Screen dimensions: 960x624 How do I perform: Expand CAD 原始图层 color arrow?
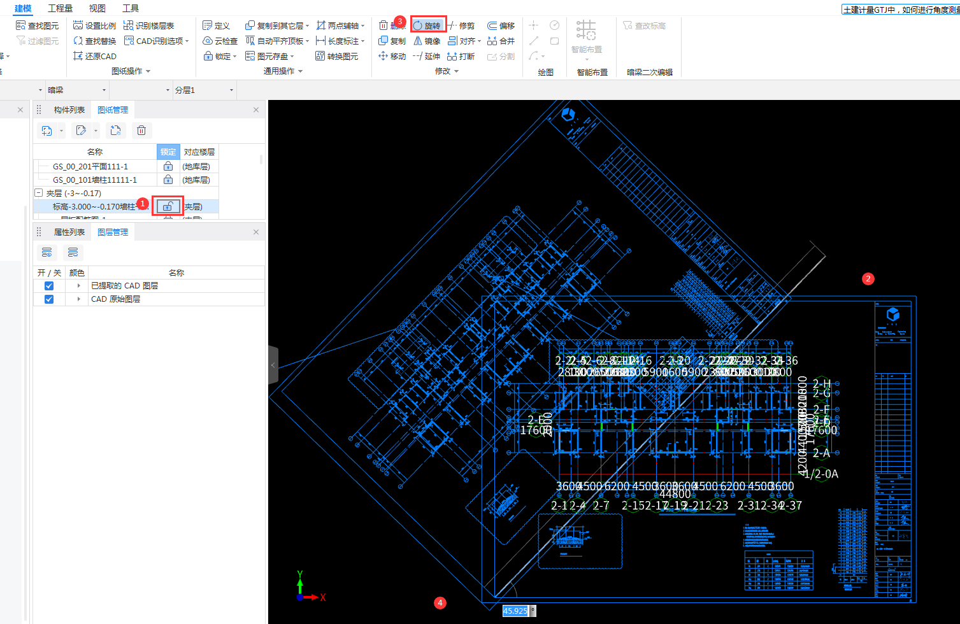coord(78,299)
